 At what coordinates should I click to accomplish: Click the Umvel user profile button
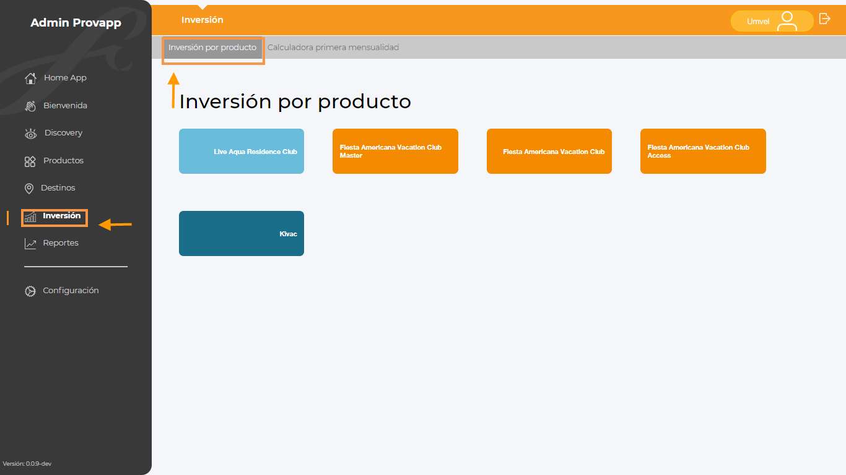click(x=772, y=21)
